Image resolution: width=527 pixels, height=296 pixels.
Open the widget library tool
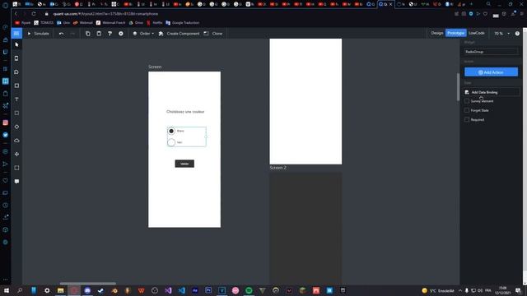click(x=16, y=72)
